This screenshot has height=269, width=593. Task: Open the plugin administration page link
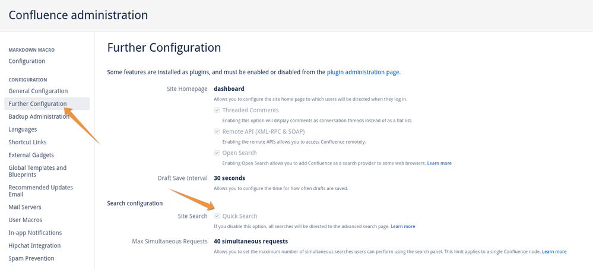pos(363,72)
